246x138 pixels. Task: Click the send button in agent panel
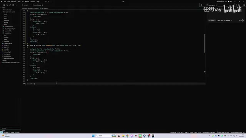coord(243,20)
